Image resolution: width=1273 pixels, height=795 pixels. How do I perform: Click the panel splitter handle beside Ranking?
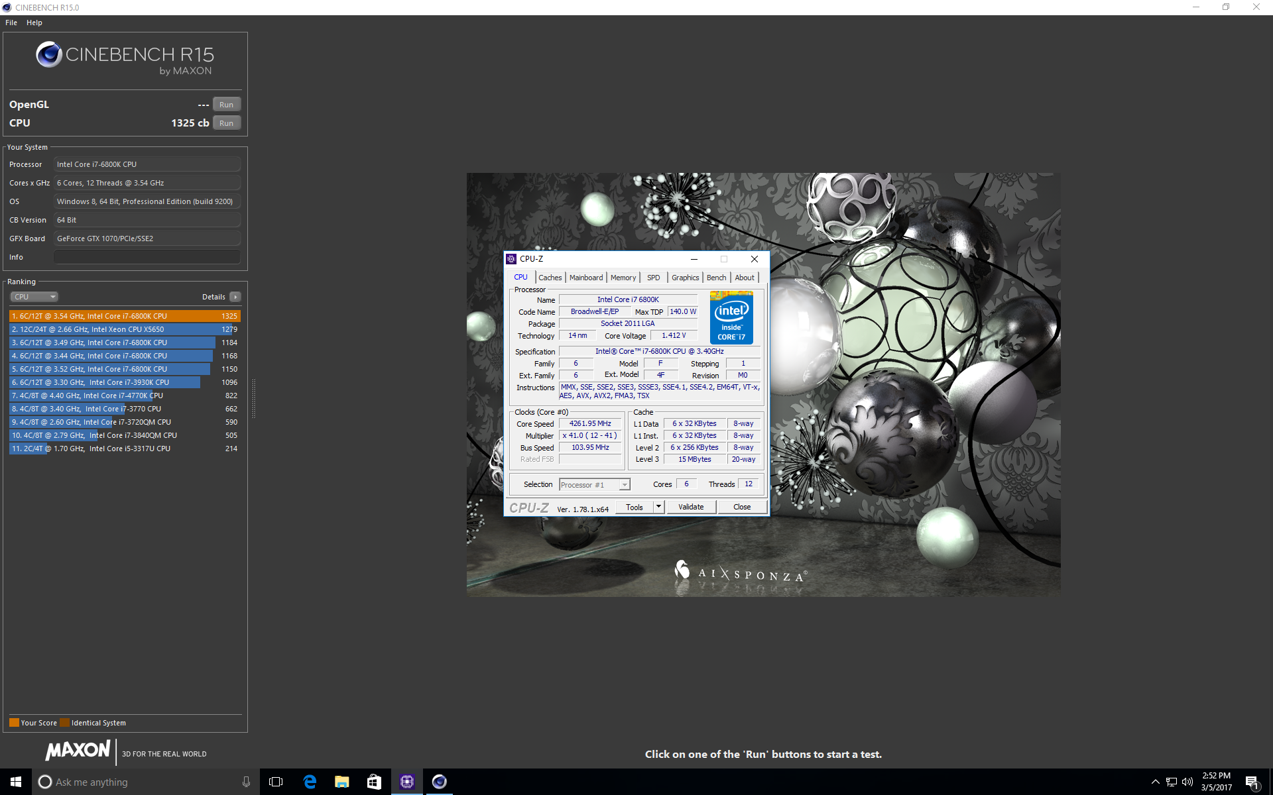[253, 397]
